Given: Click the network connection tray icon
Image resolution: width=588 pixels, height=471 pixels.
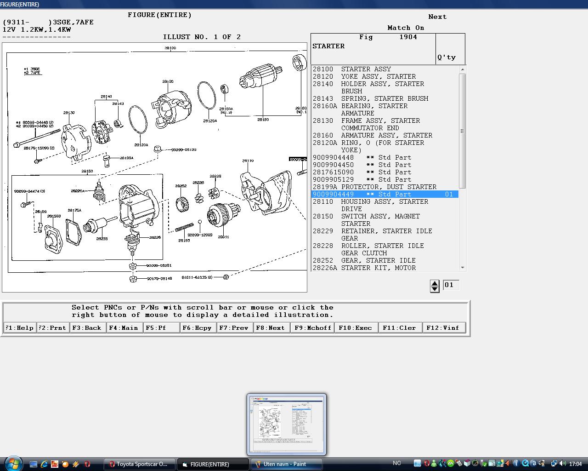Looking at the screenshot, I should coord(554,464).
